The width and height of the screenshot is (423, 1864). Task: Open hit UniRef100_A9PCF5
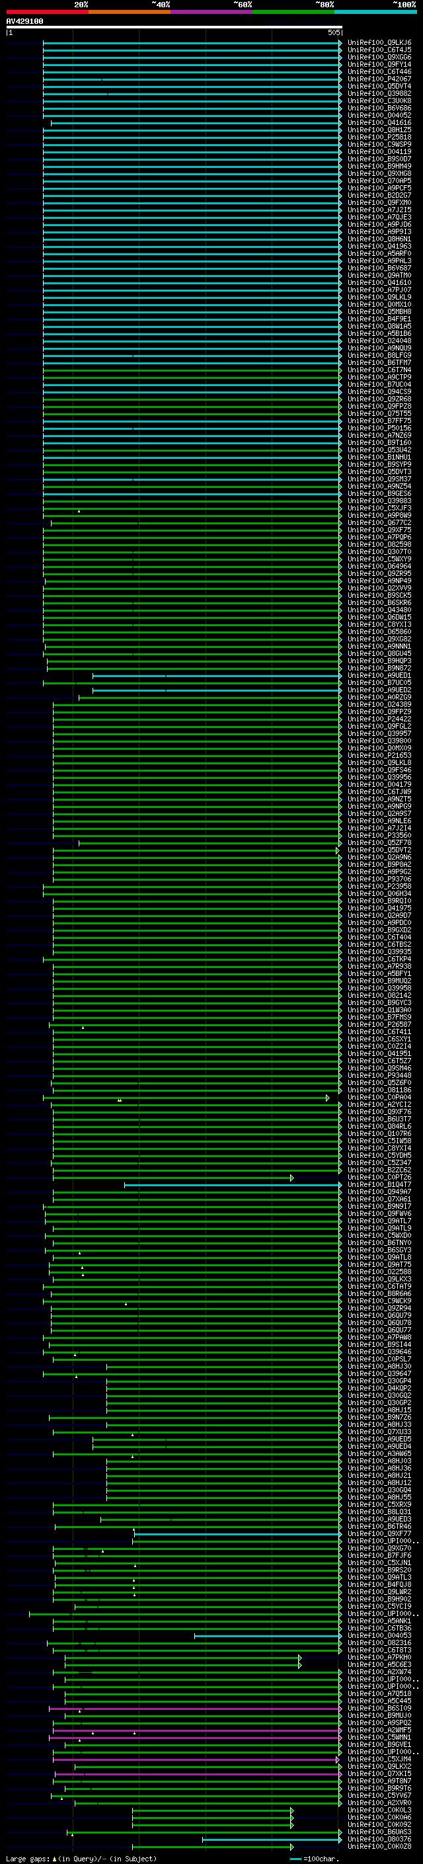(379, 188)
